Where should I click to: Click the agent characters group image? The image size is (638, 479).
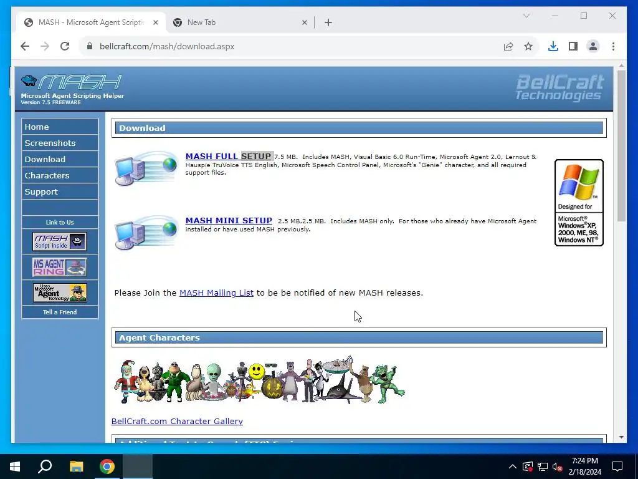click(259, 380)
